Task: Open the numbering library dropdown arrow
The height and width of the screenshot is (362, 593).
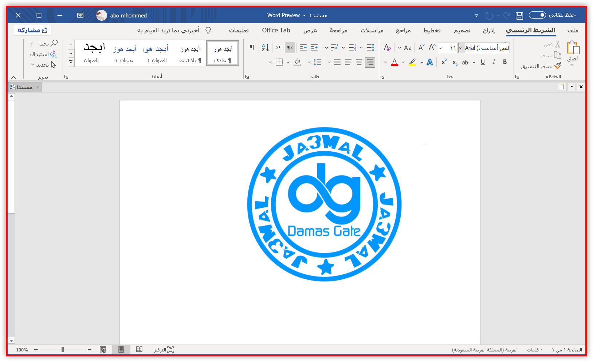Action: [x=343, y=48]
